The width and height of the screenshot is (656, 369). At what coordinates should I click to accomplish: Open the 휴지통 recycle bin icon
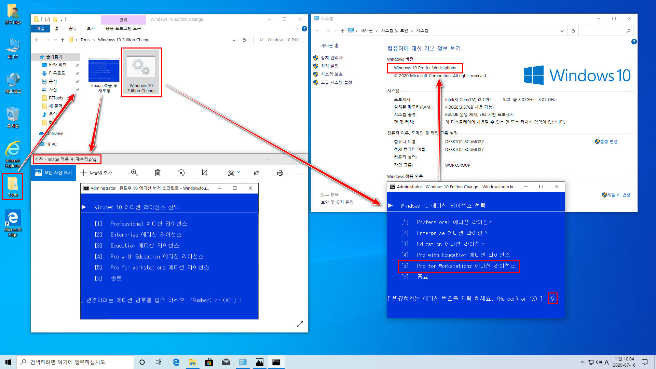pos(13,117)
